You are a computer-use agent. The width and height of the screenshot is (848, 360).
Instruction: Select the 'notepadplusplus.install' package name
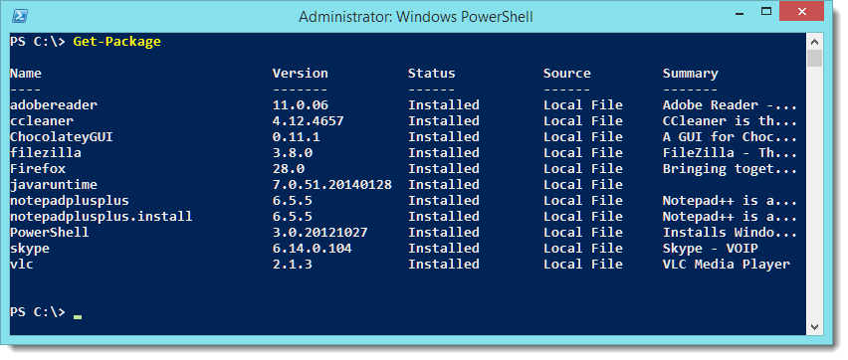pos(102,217)
